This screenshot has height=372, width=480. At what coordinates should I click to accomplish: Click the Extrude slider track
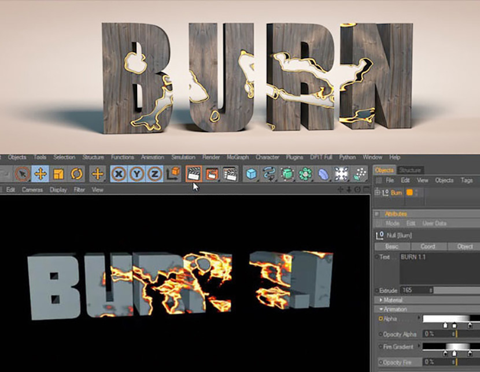tap(457, 290)
